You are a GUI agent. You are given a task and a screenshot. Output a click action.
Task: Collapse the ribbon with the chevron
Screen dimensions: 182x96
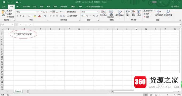point(180,20)
